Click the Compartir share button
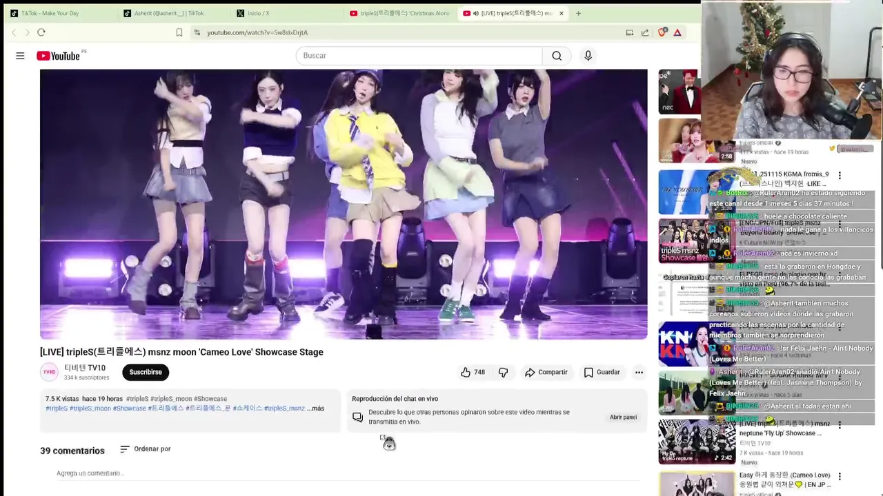 [x=546, y=372]
